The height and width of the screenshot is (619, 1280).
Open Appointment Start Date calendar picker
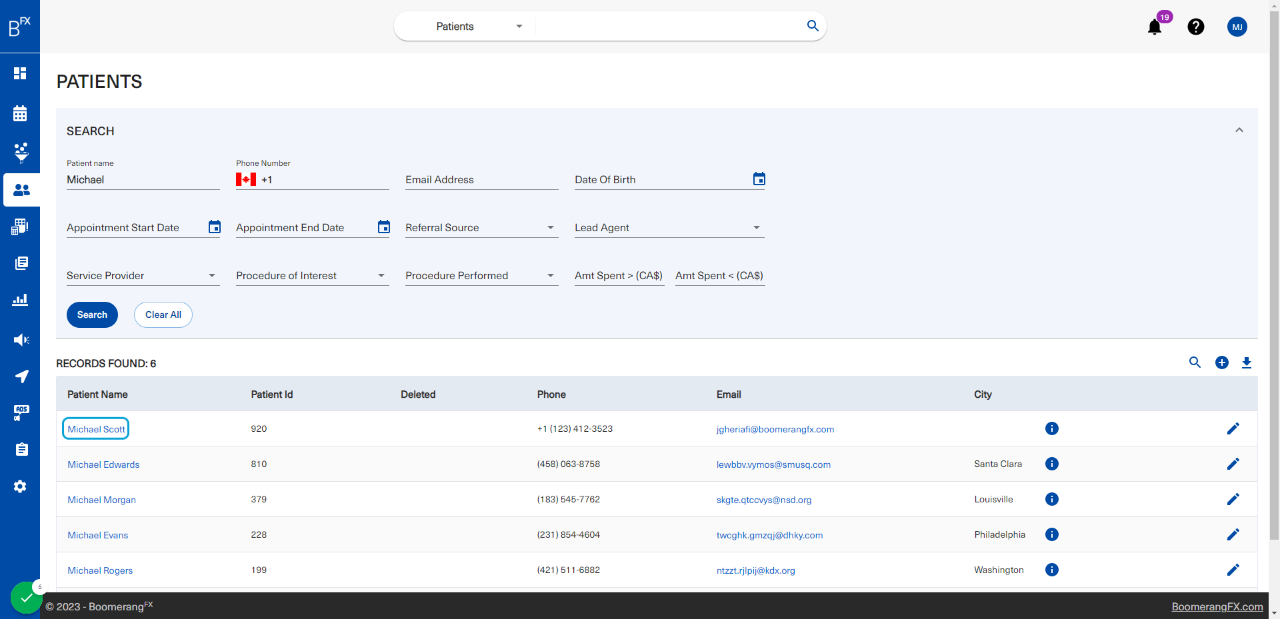[x=215, y=227]
